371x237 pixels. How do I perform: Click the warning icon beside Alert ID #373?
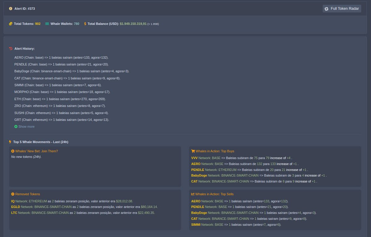pos(11,9)
